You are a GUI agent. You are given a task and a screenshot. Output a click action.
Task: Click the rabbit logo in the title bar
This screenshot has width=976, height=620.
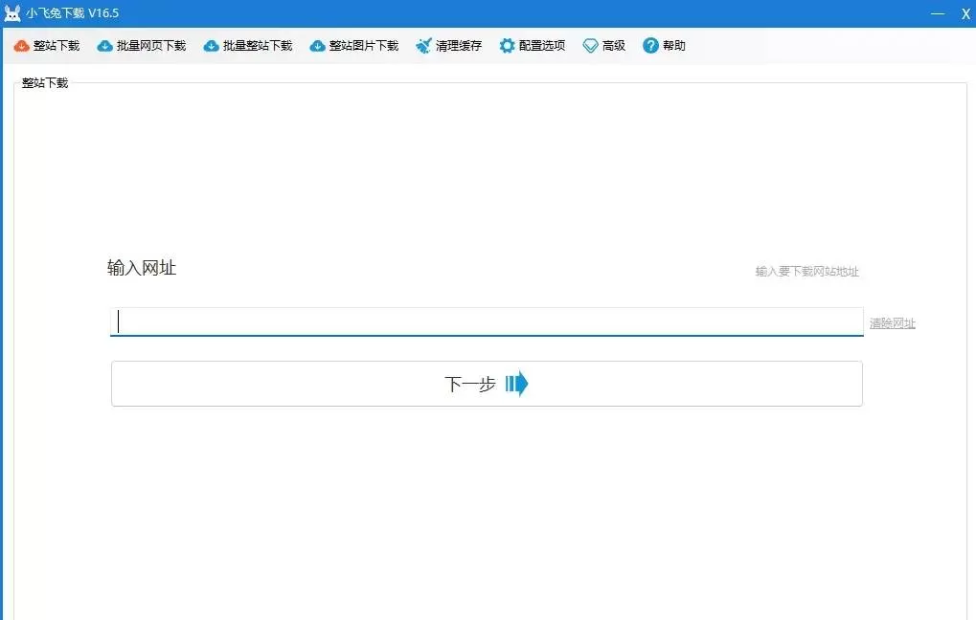coord(12,12)
